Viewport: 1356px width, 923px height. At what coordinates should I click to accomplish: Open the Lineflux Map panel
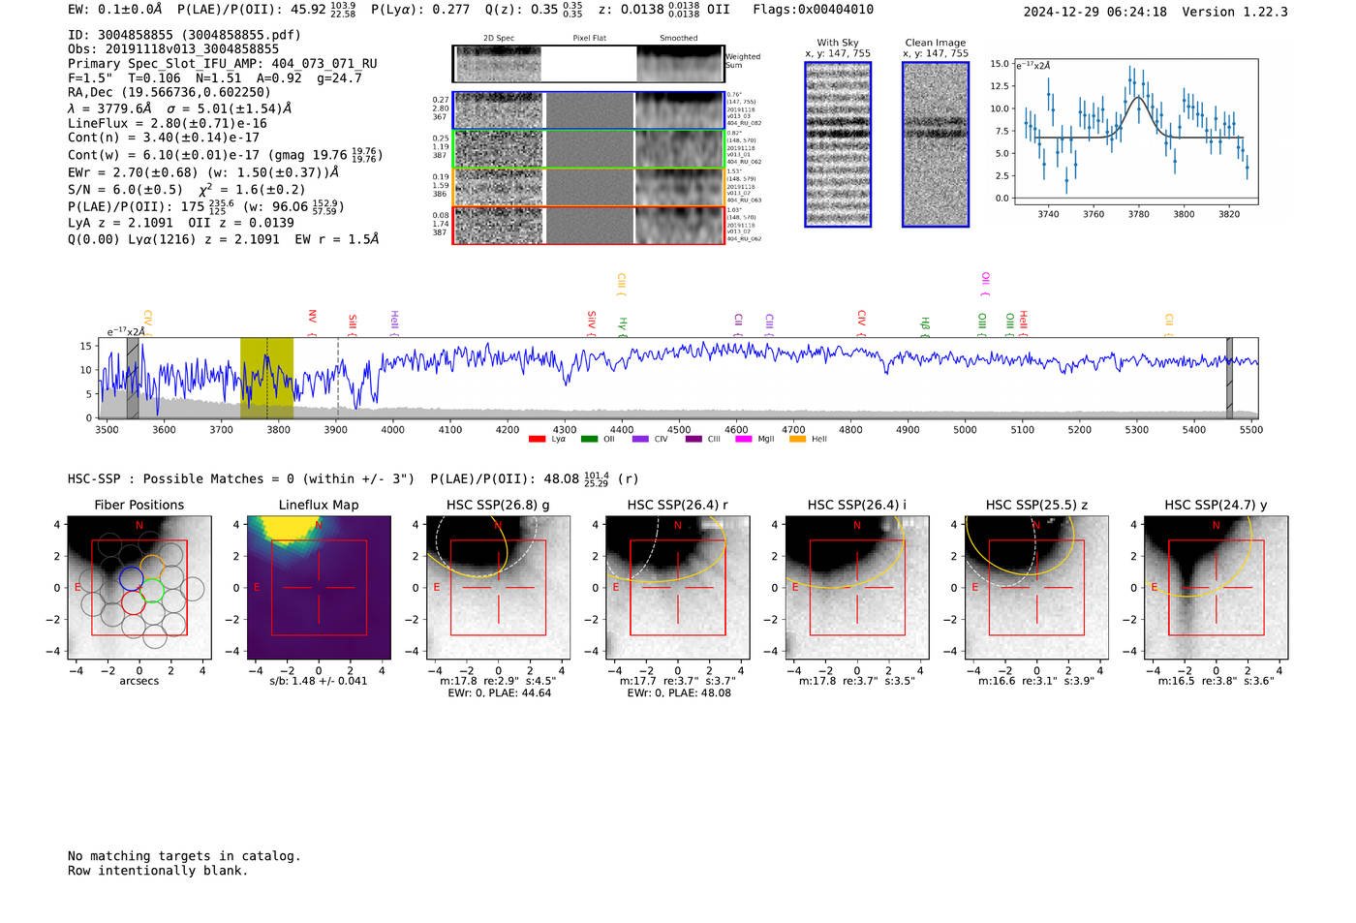pyautogui.click(x=319, y=587)
